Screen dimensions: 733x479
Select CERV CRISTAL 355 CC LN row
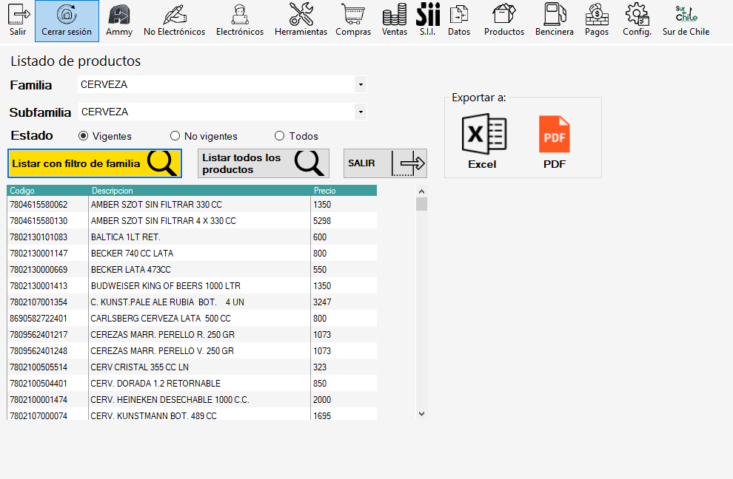click(192, 367)
